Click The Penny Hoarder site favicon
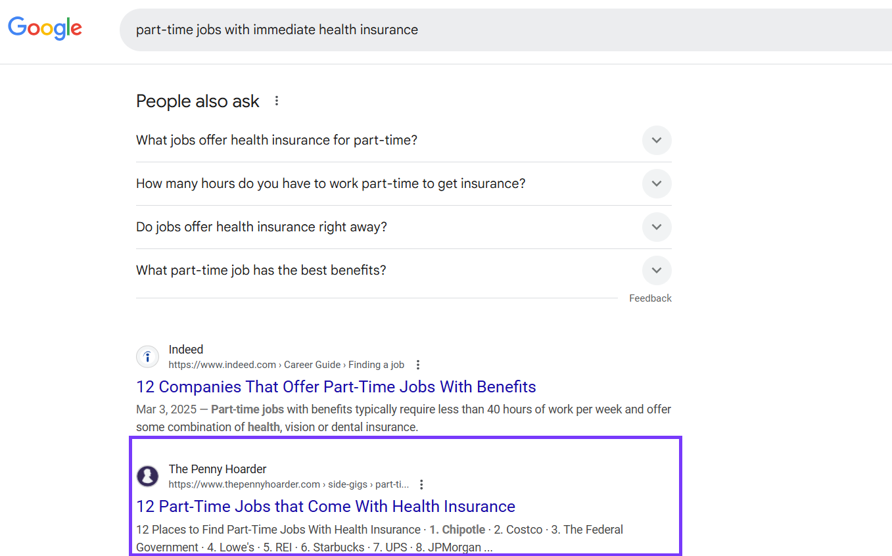This screenshot has width=892, height=556. pyautogui.click(x=148, y=476)
